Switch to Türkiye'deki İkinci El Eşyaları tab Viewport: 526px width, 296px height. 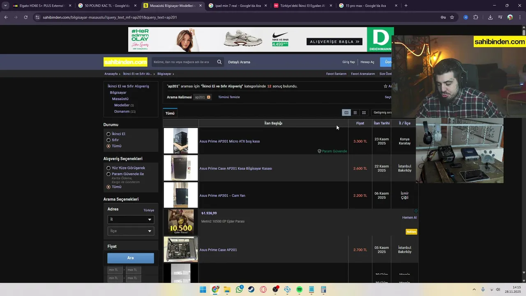pos(302,6)
